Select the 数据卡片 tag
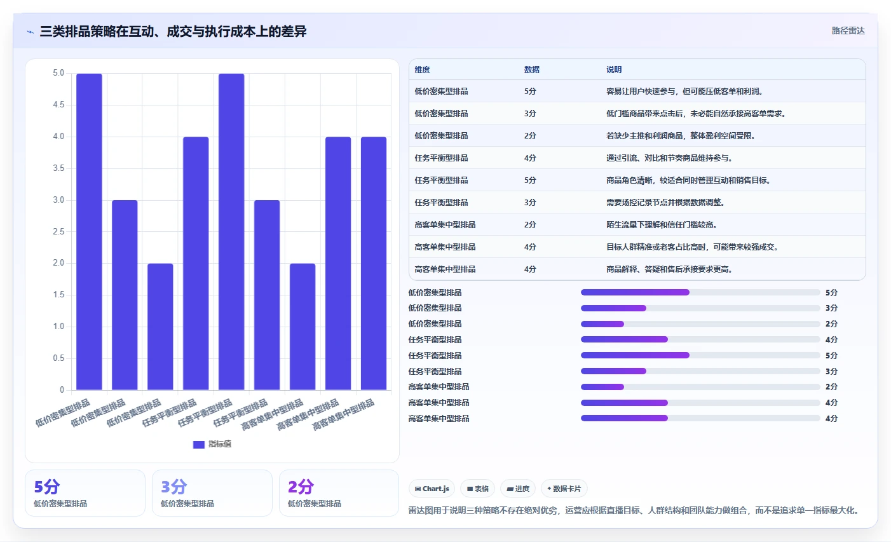 (x=564, y=489)
